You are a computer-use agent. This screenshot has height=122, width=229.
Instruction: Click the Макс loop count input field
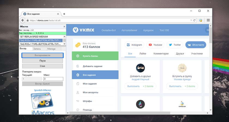pyautogui.click(x=53, y=79)
